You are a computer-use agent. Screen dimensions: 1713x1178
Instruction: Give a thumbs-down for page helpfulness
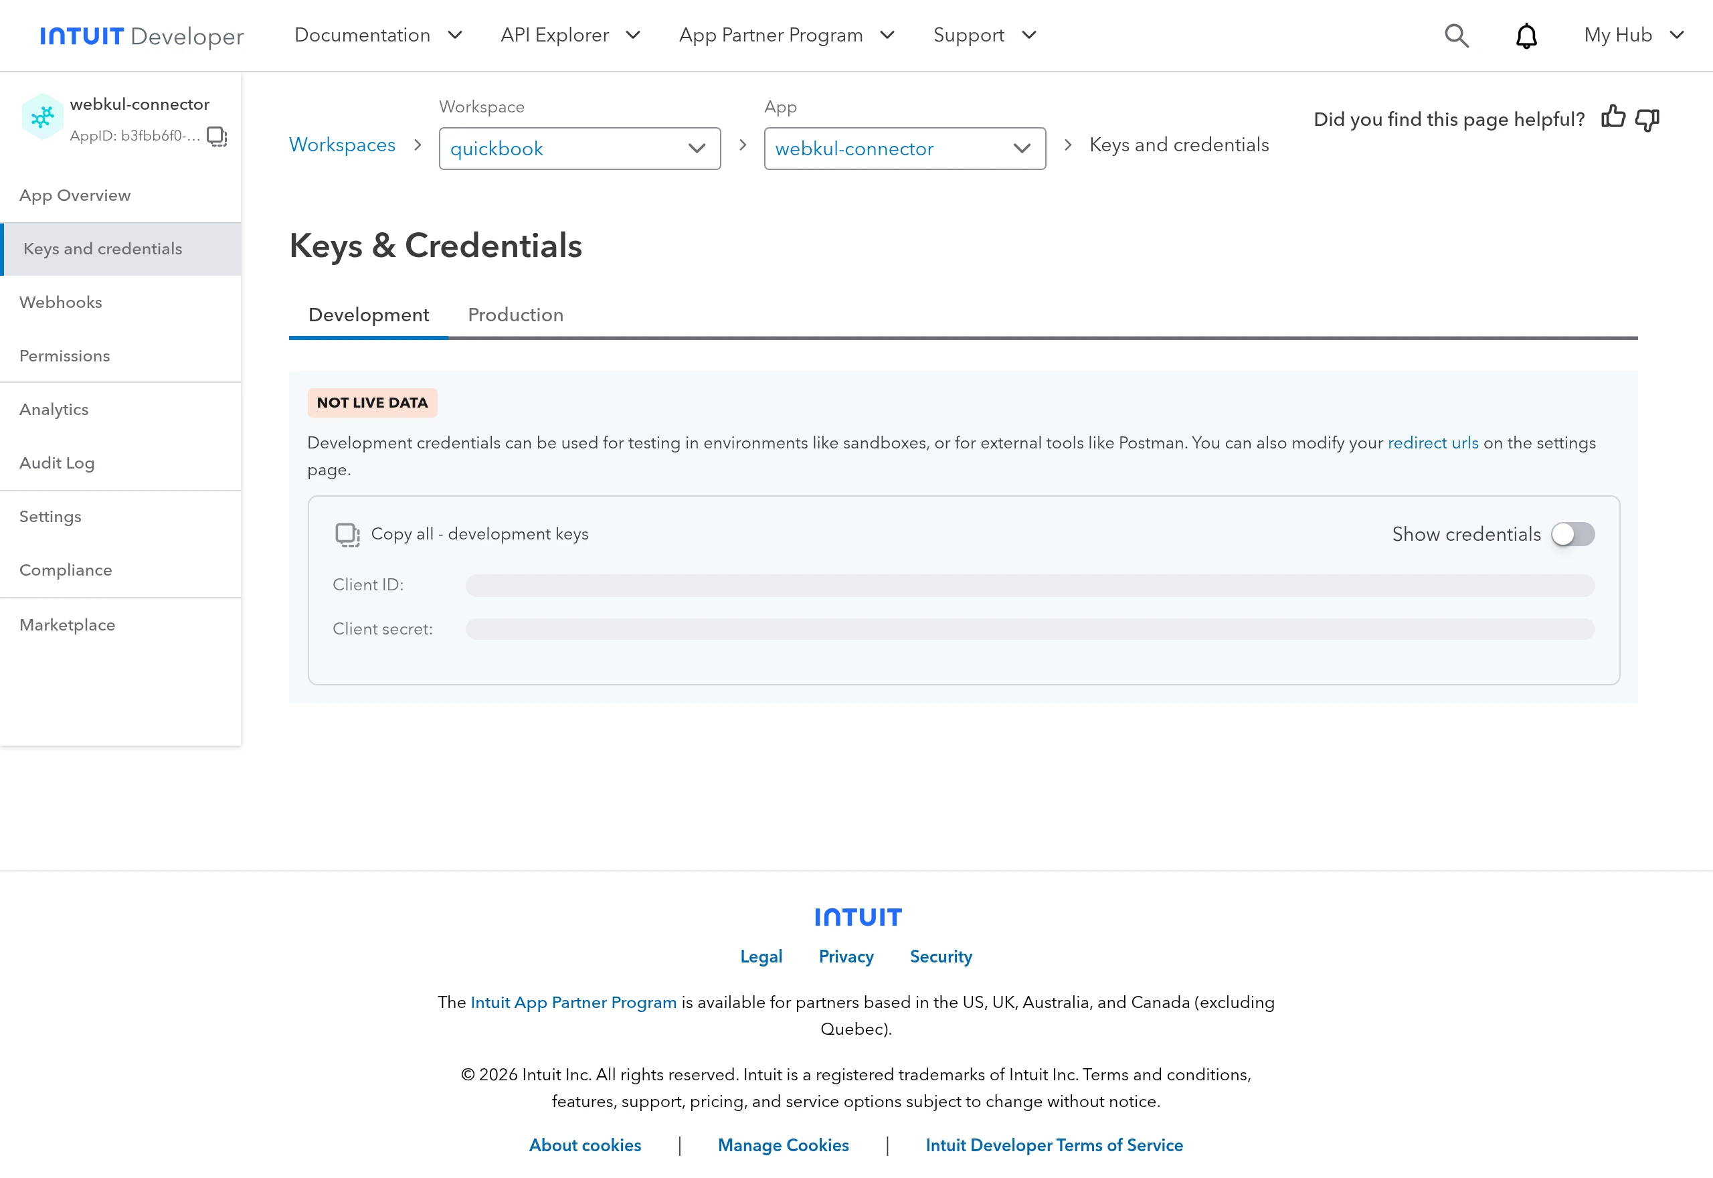point(1647,119)
